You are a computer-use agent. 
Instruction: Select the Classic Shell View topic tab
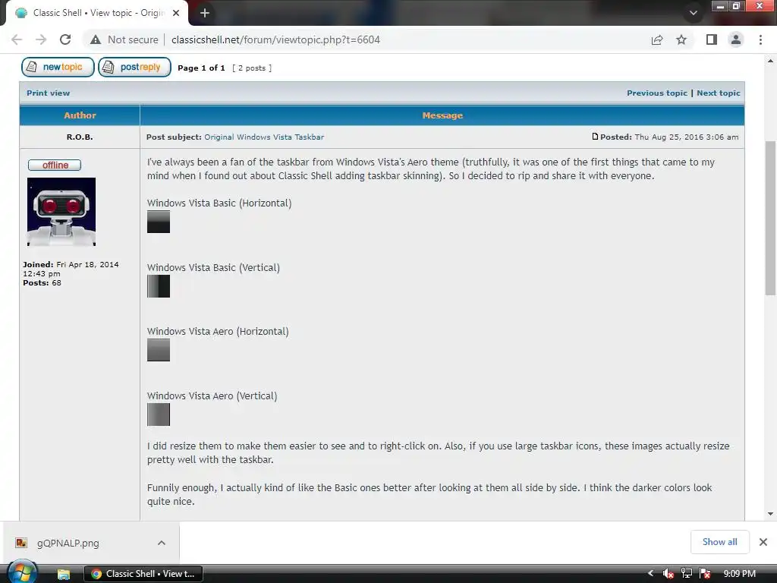[96, 13]
